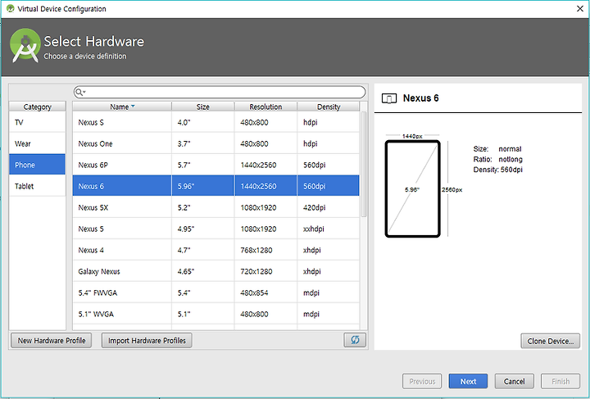Select the Phone category
This screenshot has width=590, height=399.
(37, 165)
